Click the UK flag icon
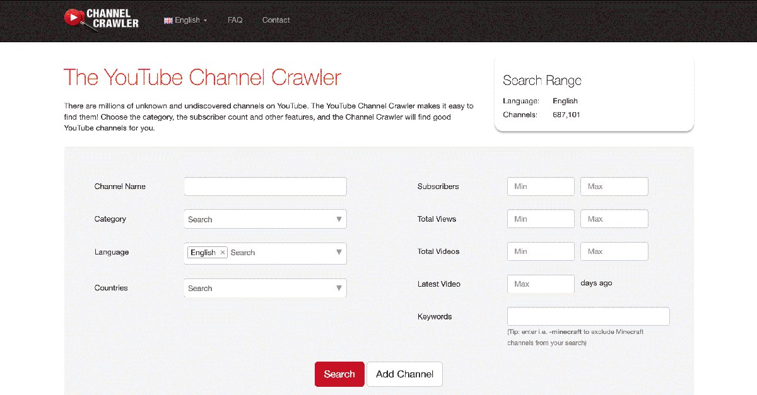This screenshot has height=395, width=757. point(168,20)
